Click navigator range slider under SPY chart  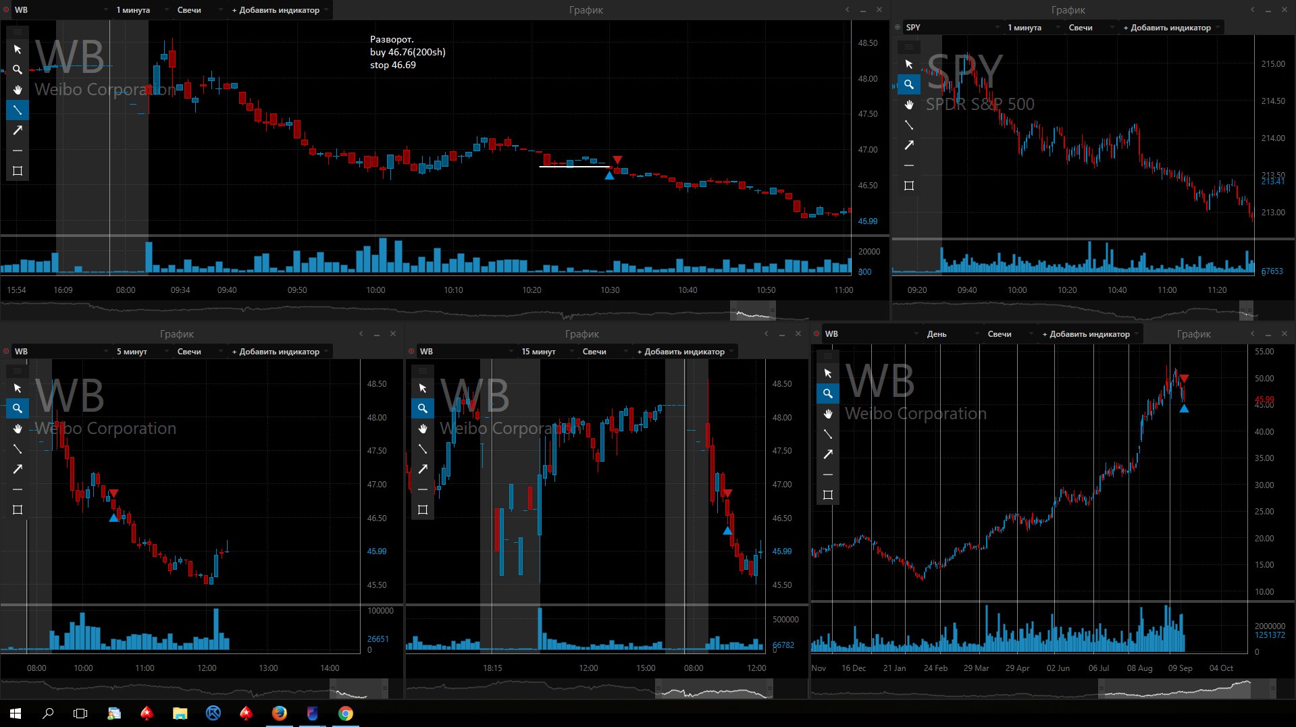tap(1247, 311)
